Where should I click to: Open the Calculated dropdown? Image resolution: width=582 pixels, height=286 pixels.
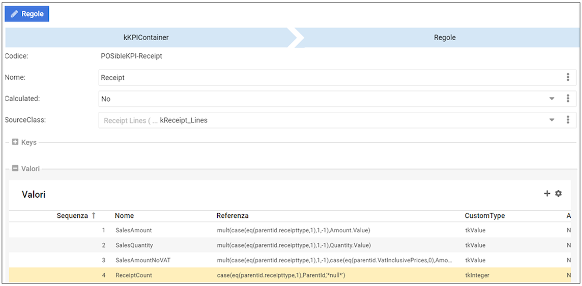pos(551,99)
